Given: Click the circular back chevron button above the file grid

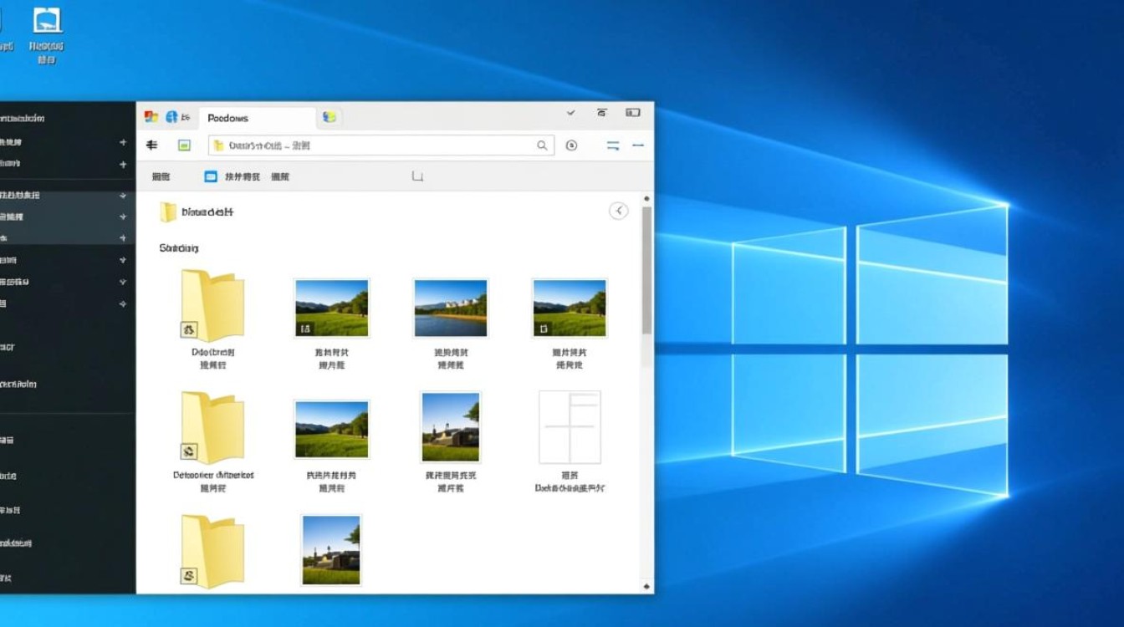Looking at the screenshot, I should pos(618,211).
